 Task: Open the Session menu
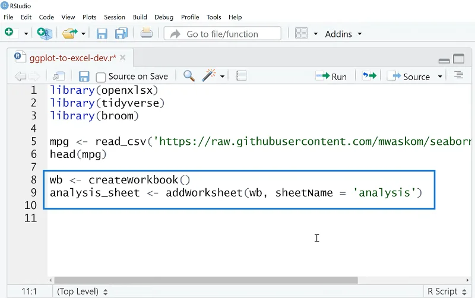(x=115, y=17)
